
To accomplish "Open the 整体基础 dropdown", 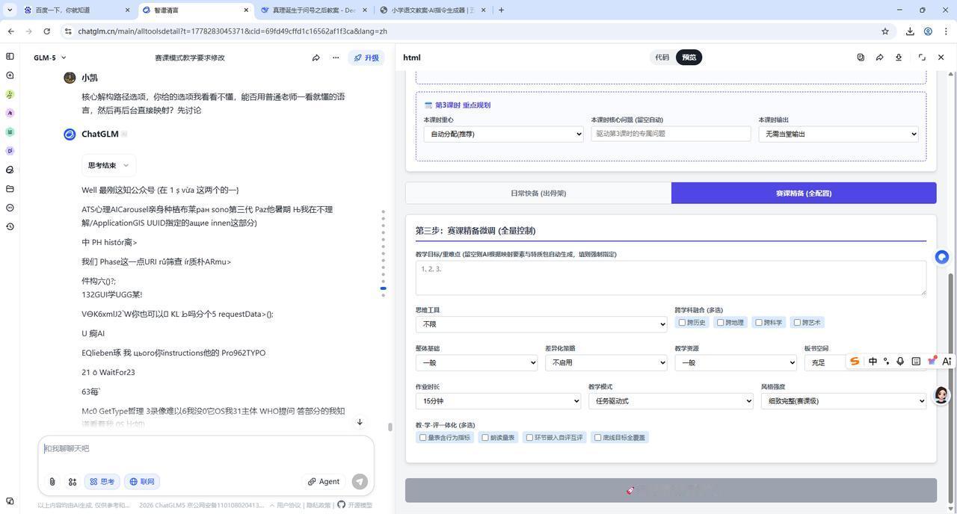I will point(476,362).
